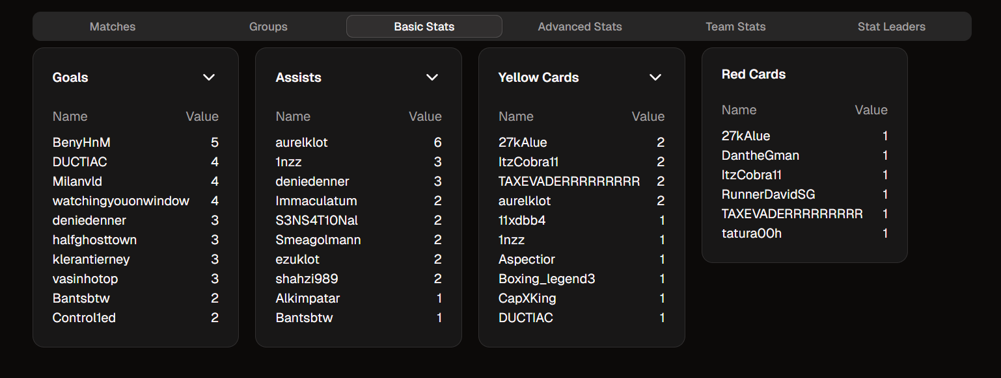Expand the Goals dropdown chevron
The width and height of the screenshot is (1001, 378).
click(x=208, y=77)
